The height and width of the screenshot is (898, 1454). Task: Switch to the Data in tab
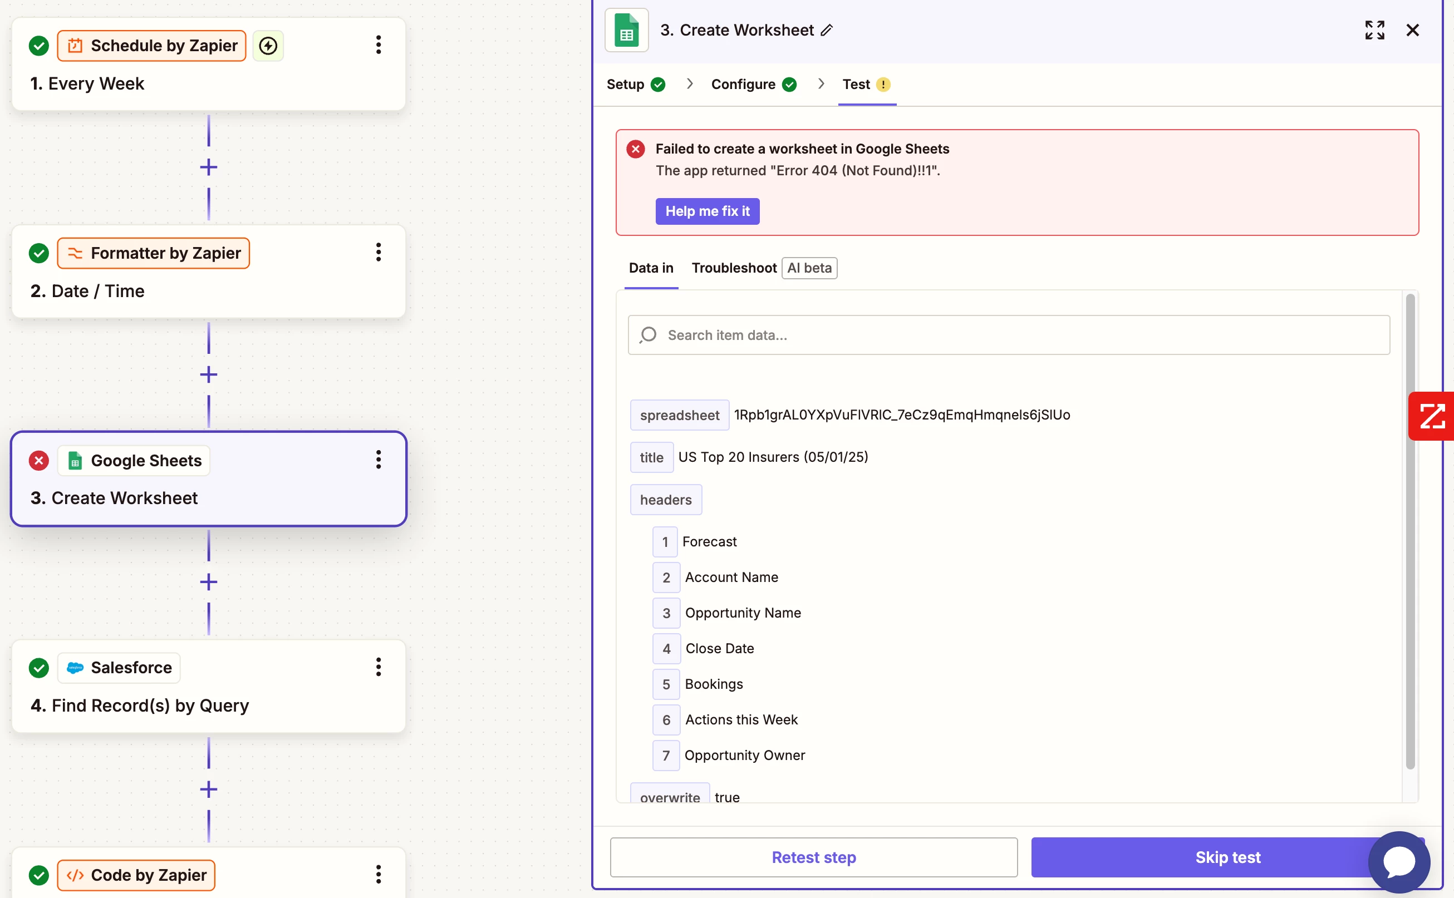pyautogui.click(x=651, y=268)
